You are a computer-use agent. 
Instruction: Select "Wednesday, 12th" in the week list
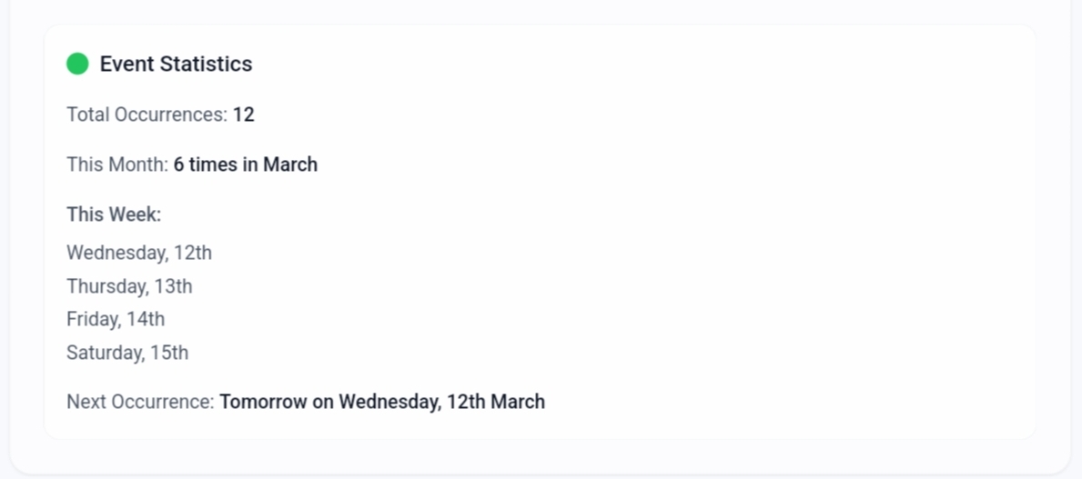[x=139, y=252]
